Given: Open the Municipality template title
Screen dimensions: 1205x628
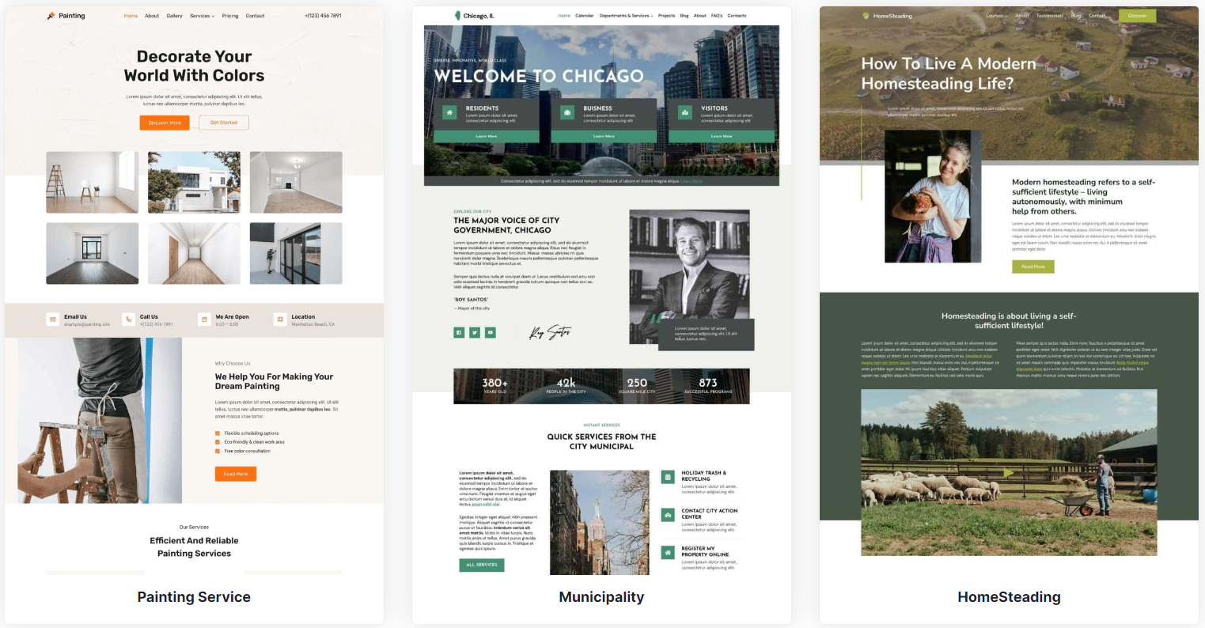Looking at the screenshot, I should point(601,597).
